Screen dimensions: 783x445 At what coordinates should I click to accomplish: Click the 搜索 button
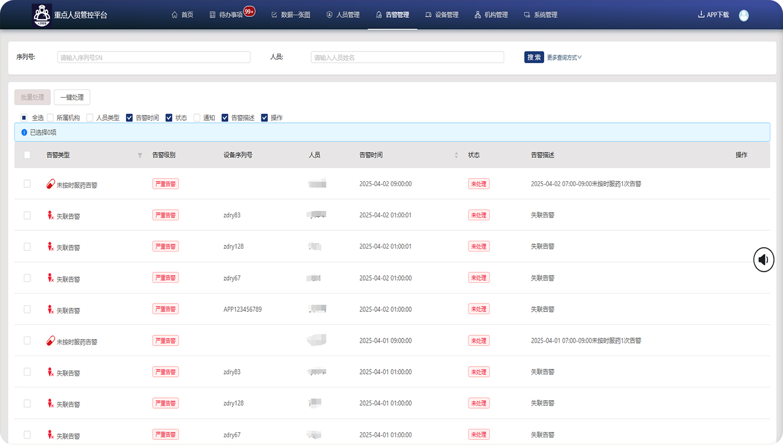coord(534,57)
